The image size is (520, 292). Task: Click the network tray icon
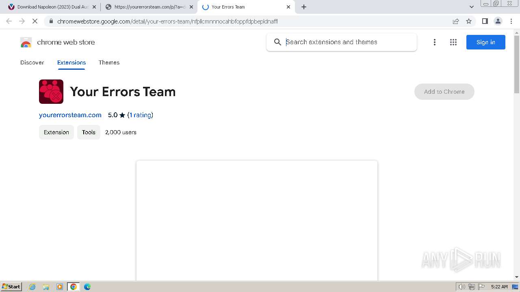472,287
